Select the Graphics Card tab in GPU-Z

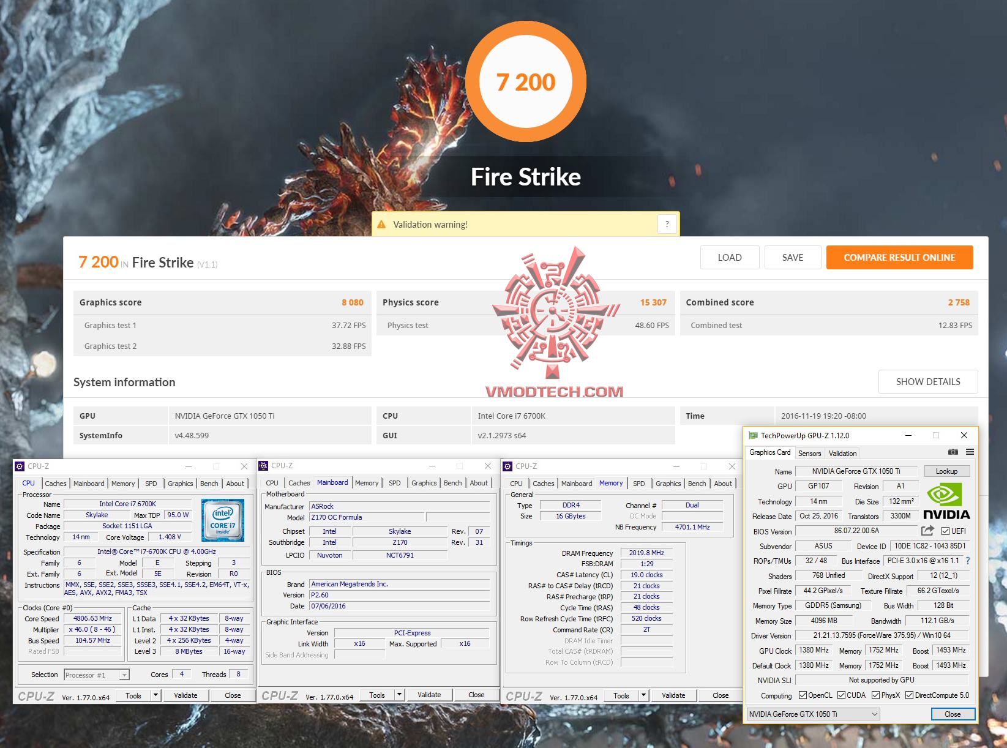769,452
